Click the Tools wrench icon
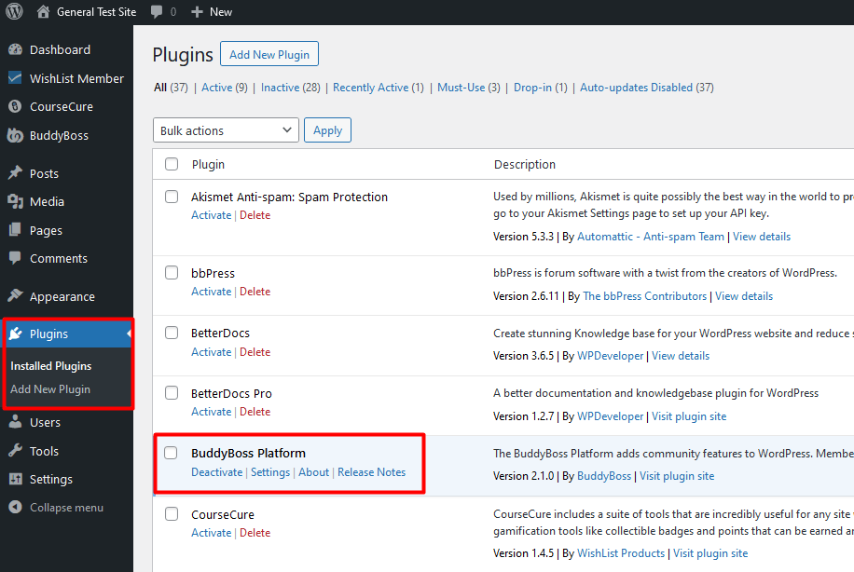Screen dimensions: 854x572 click(x=15, y=450)
